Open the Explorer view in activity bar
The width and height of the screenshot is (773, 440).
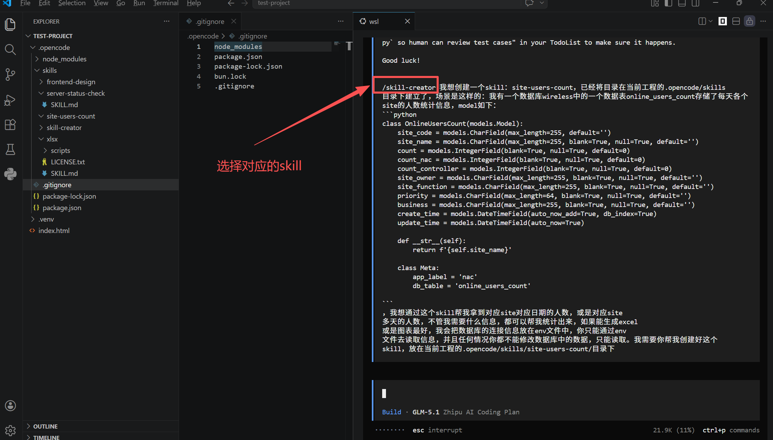pyautogui.click(x=10, y=25)
